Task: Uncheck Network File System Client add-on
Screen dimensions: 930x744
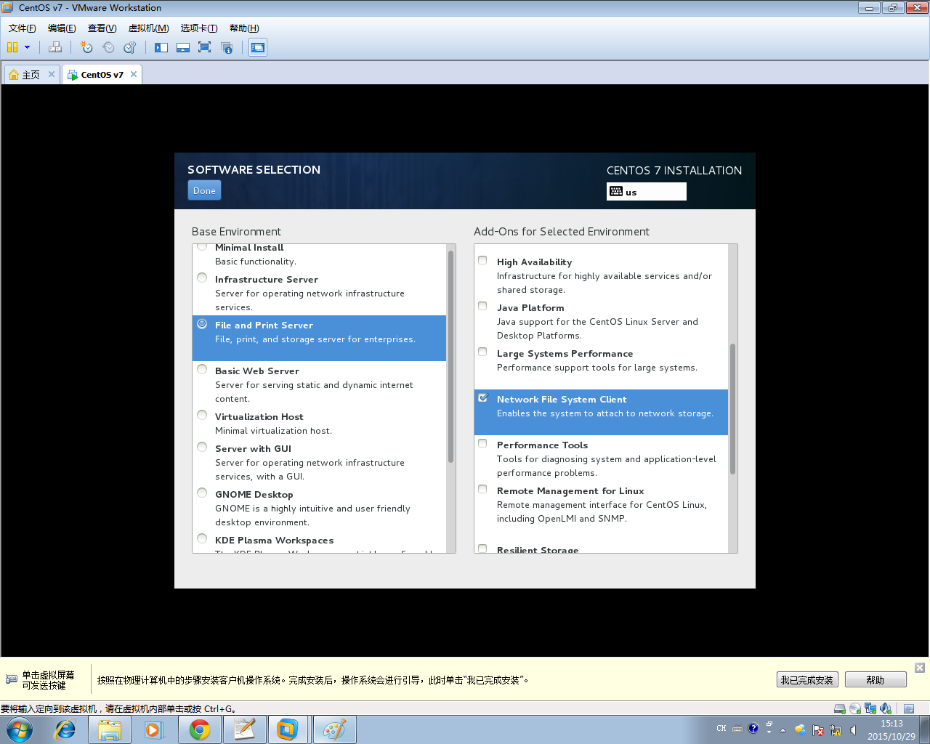Action: (x=482, y=397)
